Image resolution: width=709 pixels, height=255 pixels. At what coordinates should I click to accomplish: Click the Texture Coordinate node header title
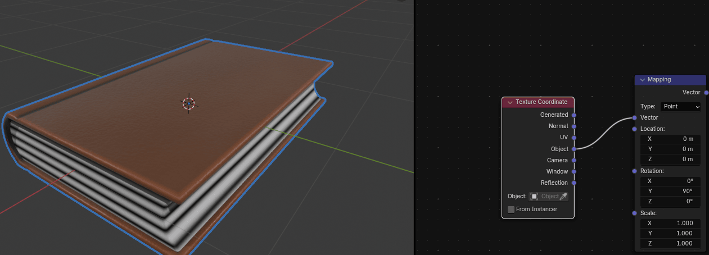point(541,102)
